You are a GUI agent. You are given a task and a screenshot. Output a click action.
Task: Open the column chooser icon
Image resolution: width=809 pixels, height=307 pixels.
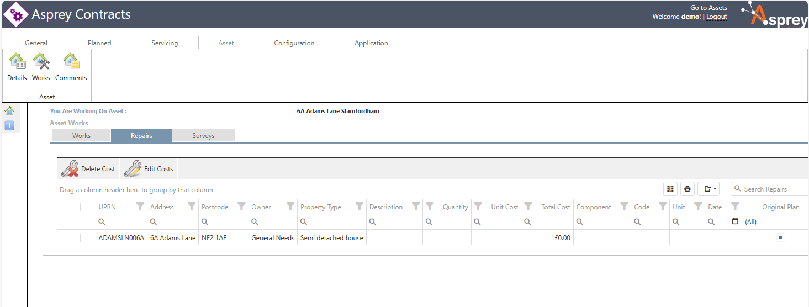click(x=670, y=189)
